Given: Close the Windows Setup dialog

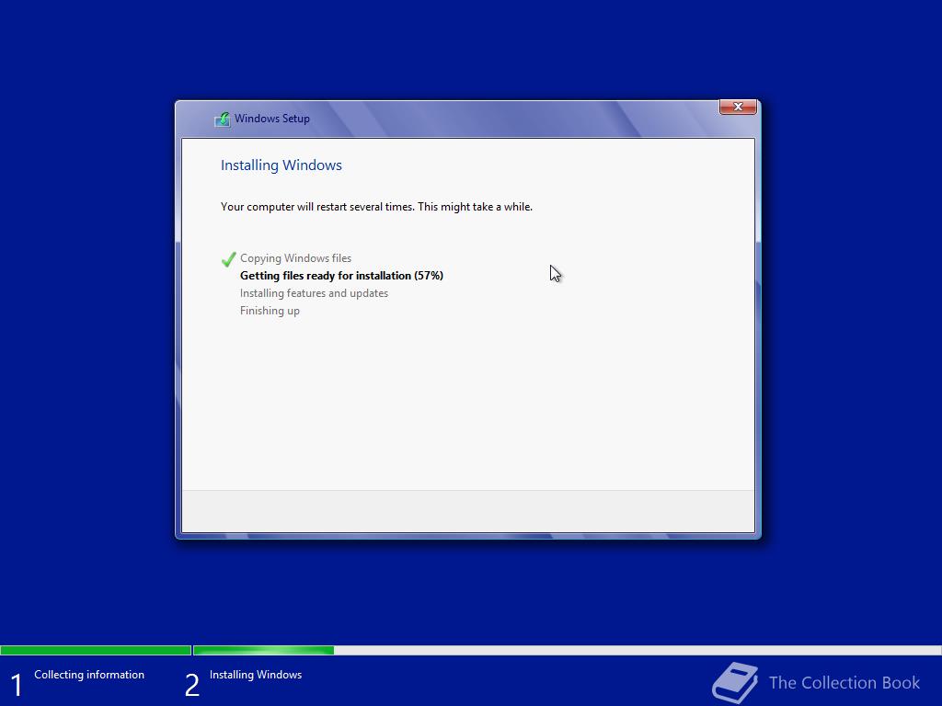Looking at the screenshot, I should tap(738, 107).
